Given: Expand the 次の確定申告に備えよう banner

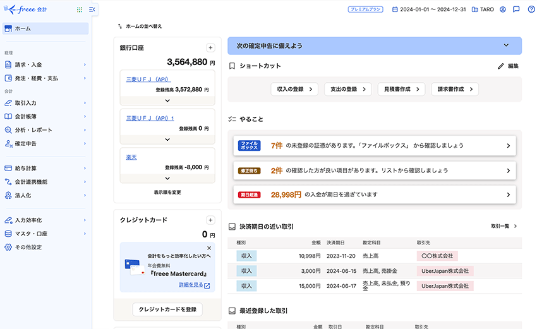Looking at the screenshot, I should pyautogui.click(x=505, y=45).
